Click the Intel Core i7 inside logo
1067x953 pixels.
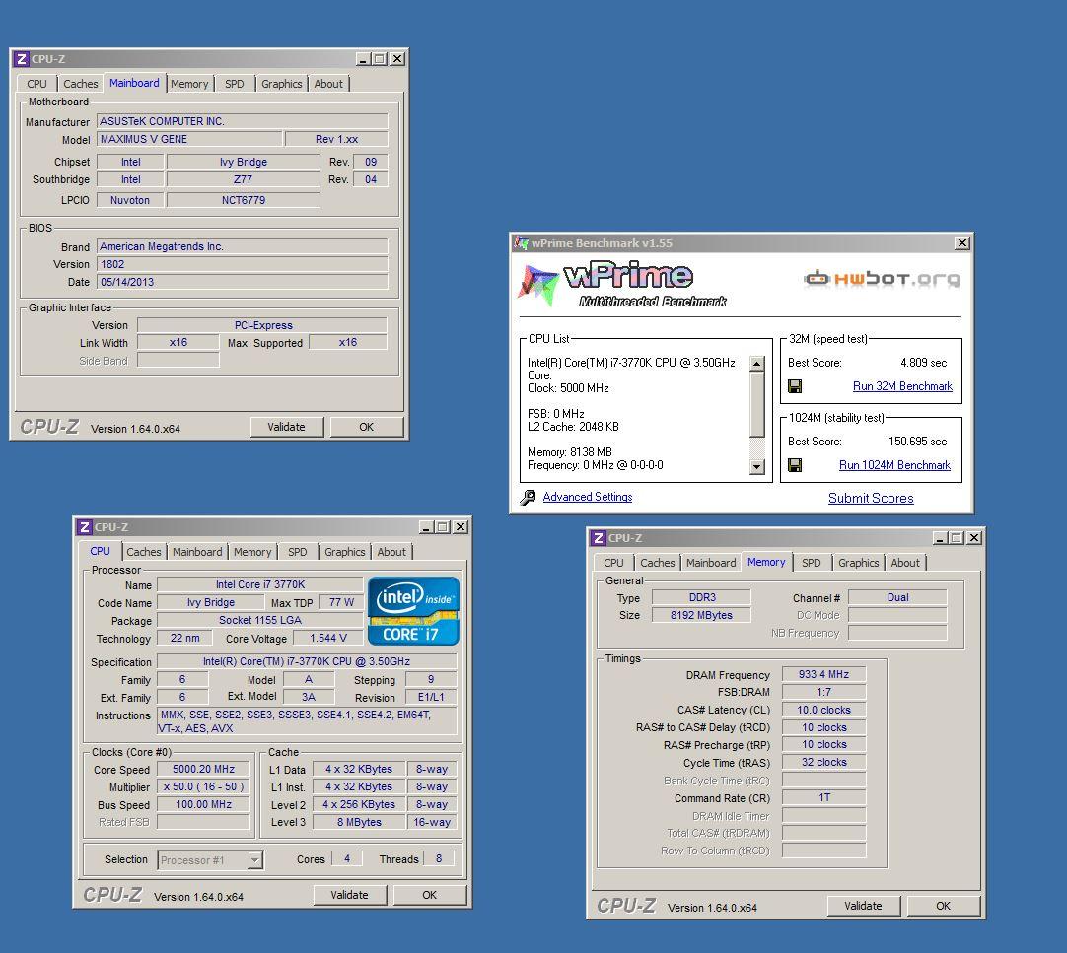413,611
